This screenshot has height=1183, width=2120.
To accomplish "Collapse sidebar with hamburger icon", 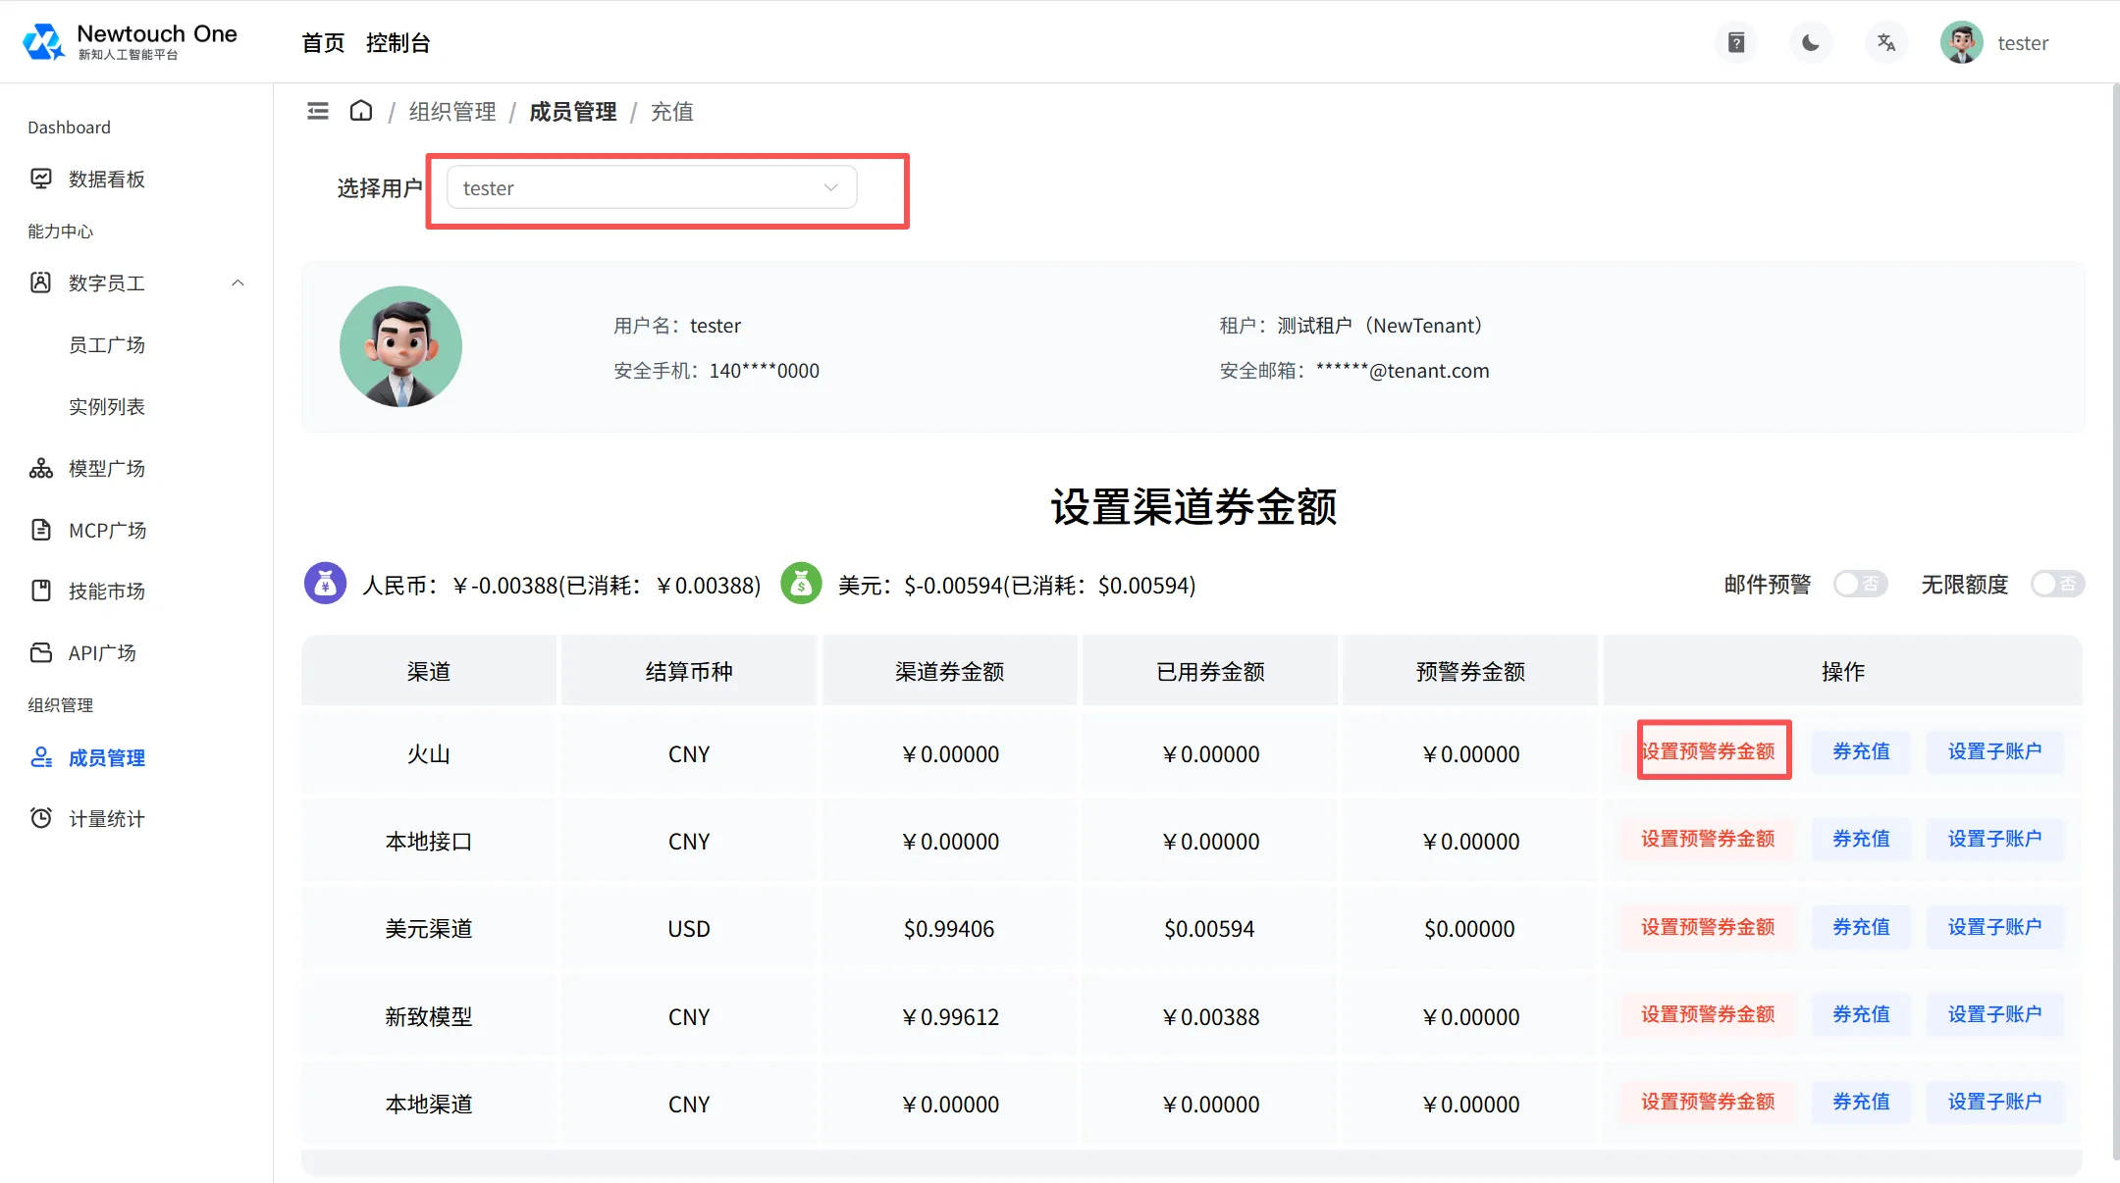I will 318,111.
